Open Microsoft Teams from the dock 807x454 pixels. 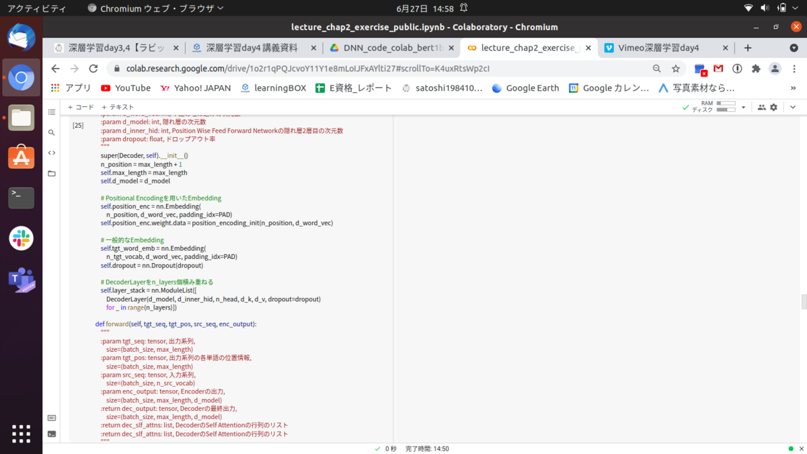(21, 278)
